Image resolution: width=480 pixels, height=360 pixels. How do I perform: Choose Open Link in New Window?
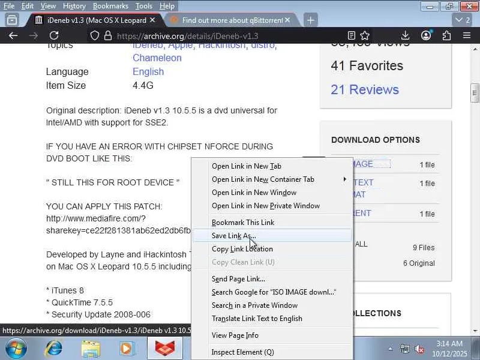272,193
